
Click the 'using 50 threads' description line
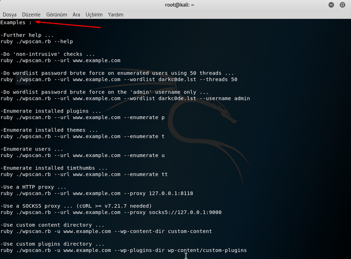pos(117,74)
